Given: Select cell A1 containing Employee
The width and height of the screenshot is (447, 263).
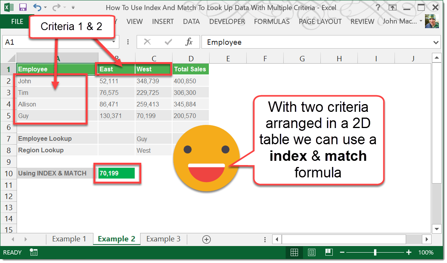Looking at the screenshot, I should point(39,69).
